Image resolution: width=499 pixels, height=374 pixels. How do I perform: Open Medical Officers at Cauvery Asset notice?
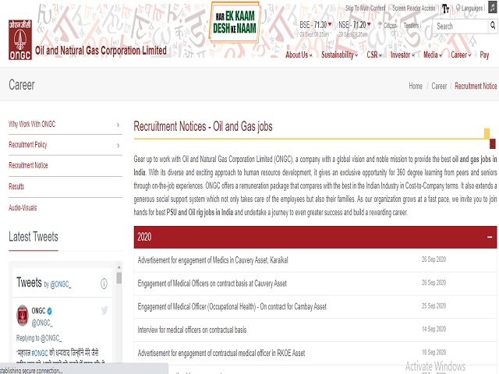212,284
